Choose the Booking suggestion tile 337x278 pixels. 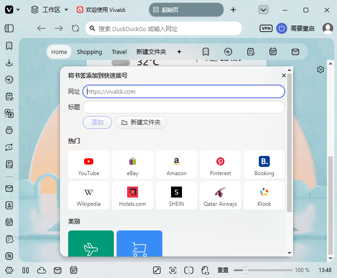point(264,164)
